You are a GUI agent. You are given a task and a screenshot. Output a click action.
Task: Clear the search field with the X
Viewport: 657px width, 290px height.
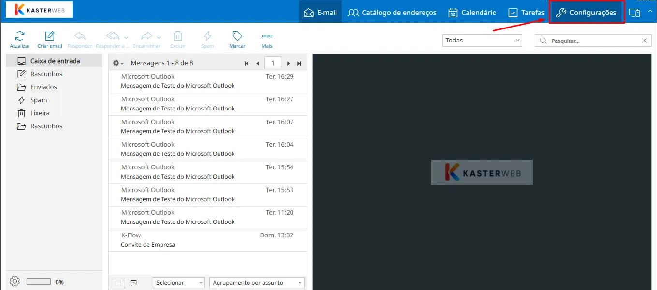644,41
